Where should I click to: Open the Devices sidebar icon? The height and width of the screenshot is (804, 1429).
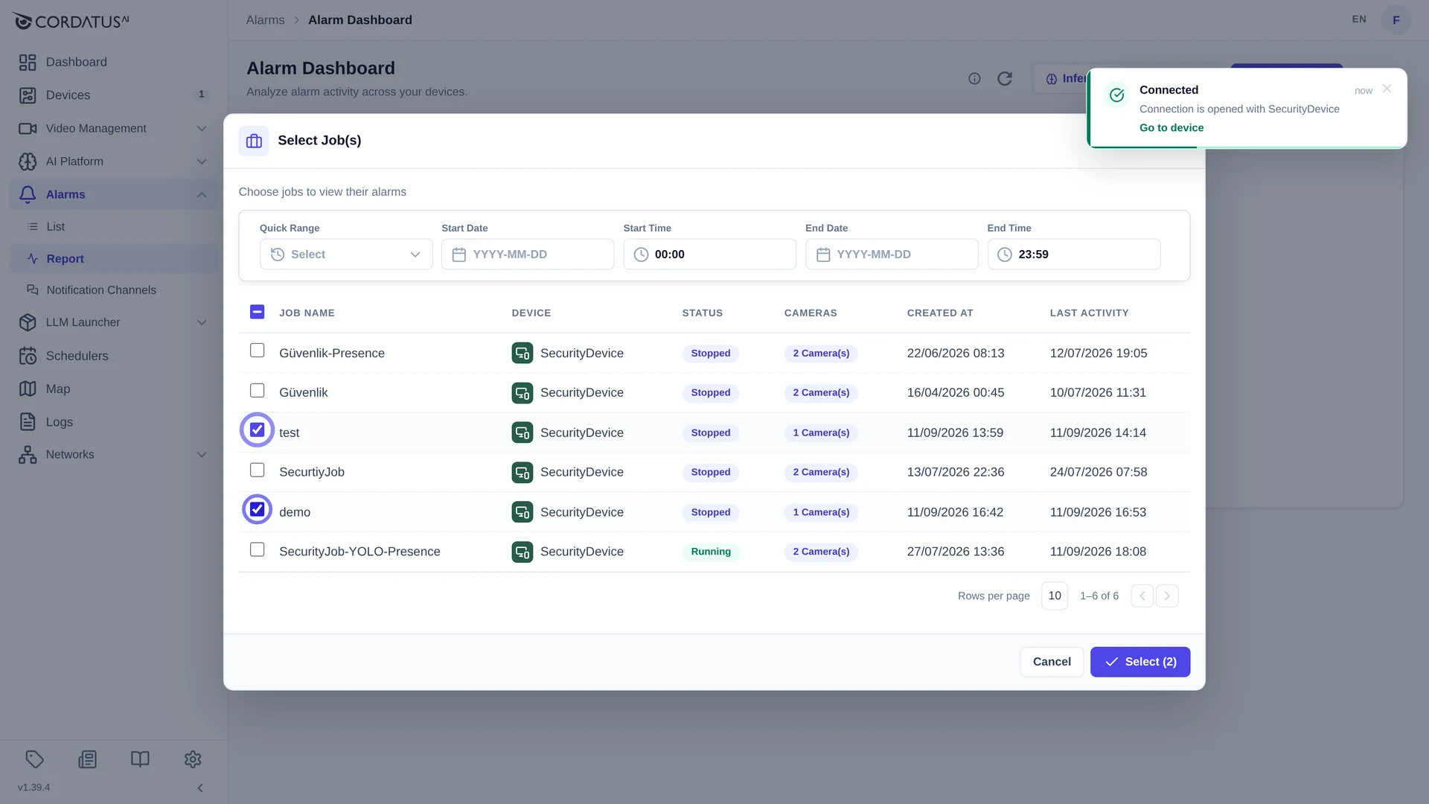click(28, 95)
